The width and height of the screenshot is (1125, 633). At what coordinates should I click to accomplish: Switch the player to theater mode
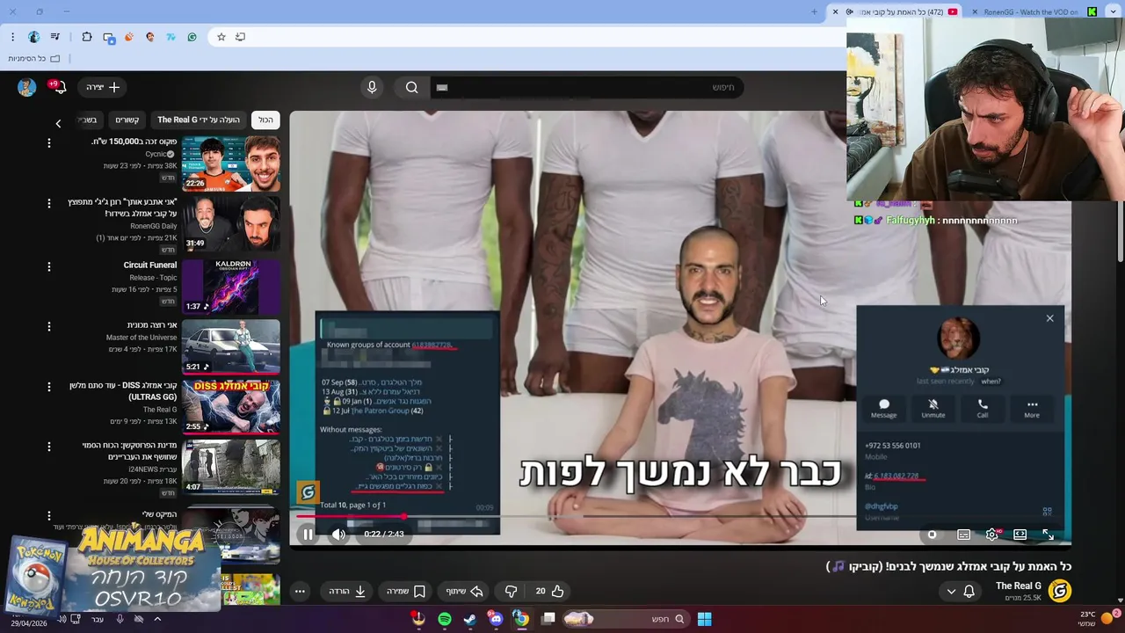click(1020, 534)
